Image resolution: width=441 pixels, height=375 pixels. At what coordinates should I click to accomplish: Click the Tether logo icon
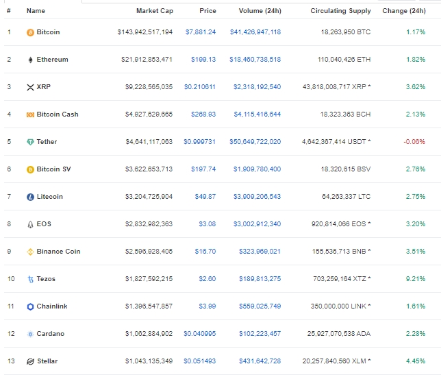(x=30, y=142)
